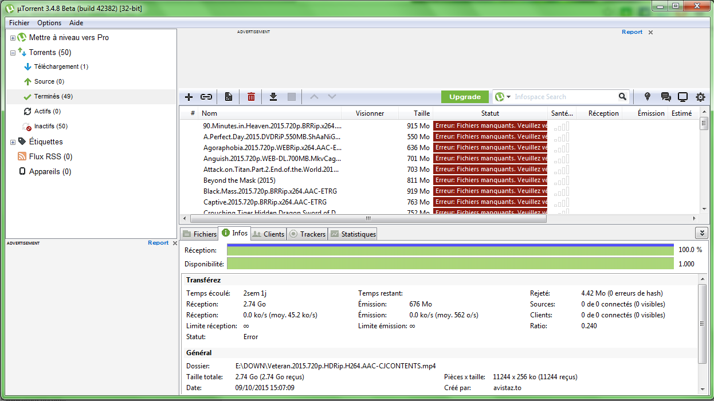The image size is (714, 401).
Task: Open the chat bubbles icon
Action: [x=666, y=97]
